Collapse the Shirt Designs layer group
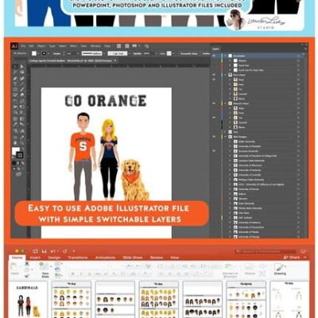The height and width of the screenshot is (318, 318). [x=226, y=137]
